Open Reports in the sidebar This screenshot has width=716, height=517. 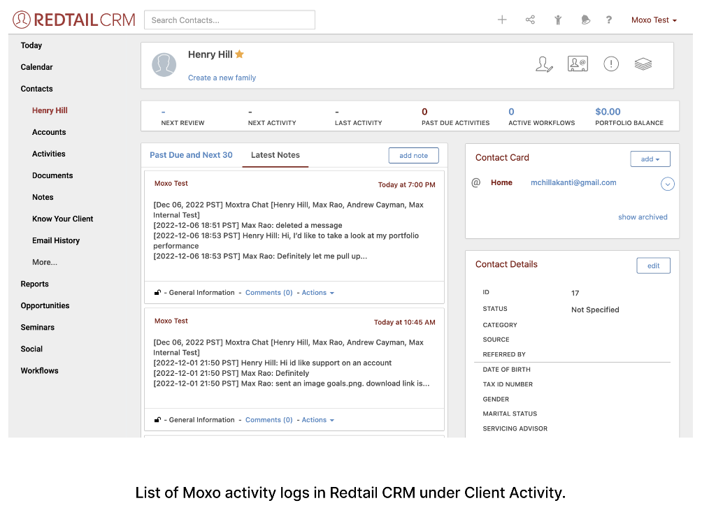pos(34,284)
